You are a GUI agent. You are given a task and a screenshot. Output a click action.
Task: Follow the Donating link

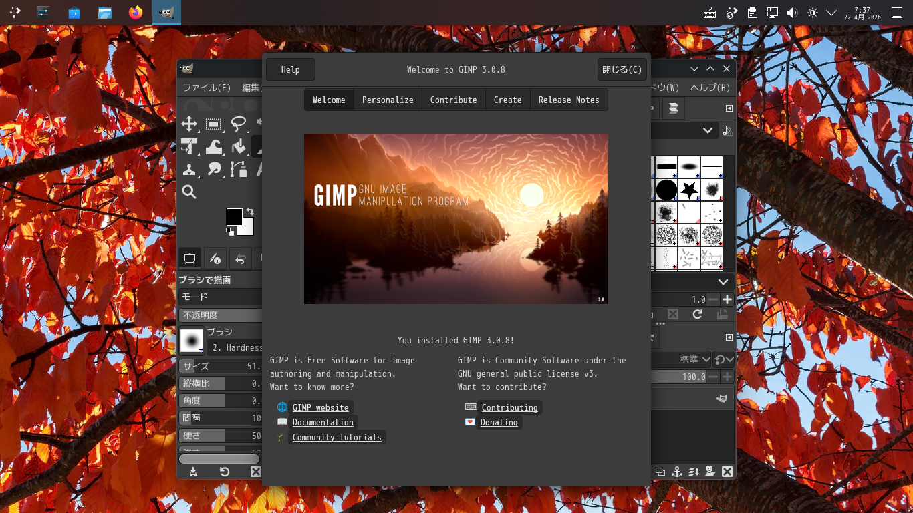499,422
